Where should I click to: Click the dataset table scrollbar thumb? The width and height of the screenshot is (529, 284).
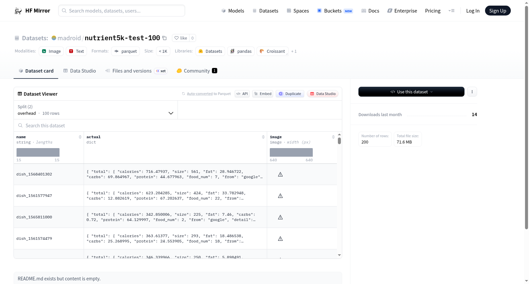click(x=339, y=141)
